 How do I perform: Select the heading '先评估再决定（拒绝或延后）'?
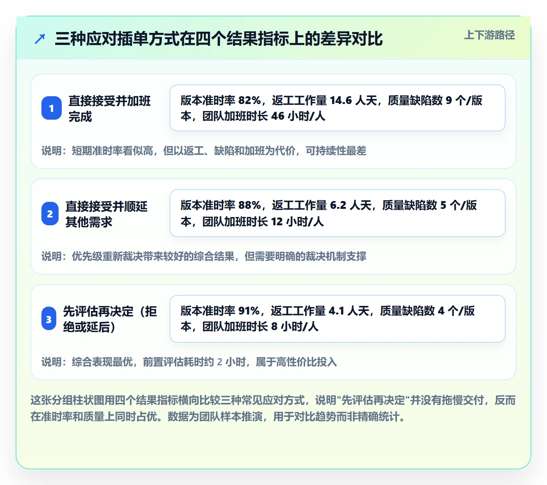pyautogui.click(x=110, y=319)
